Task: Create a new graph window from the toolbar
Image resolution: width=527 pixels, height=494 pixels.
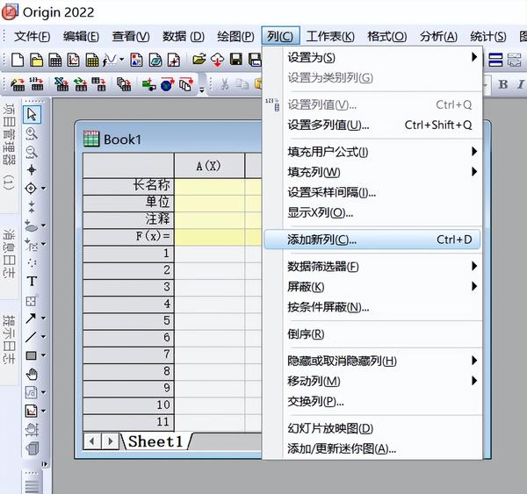Action: pyautogui.click(x=74, y=61)
